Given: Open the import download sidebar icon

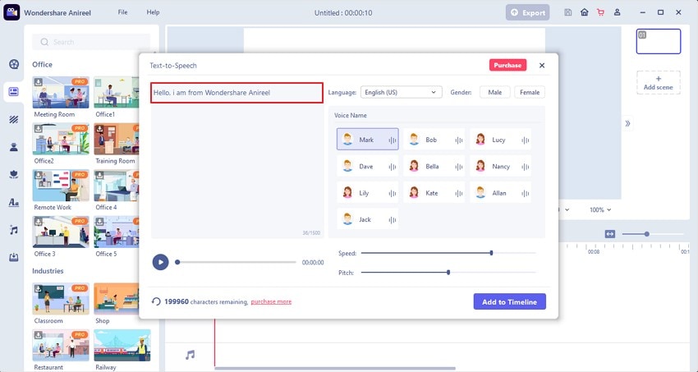Looking at the screenshot, I should [14, 257].
